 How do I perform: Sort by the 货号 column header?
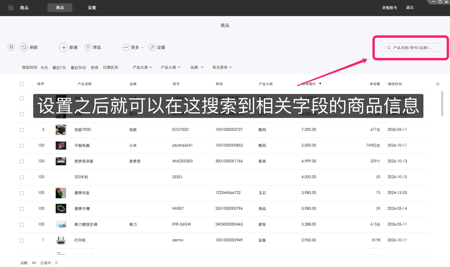(176, 84)
